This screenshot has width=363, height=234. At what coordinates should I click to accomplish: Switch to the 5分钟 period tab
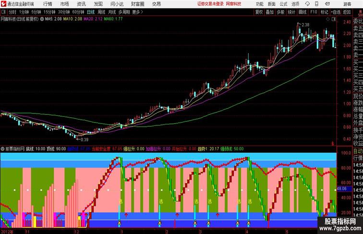pos(36,12)
